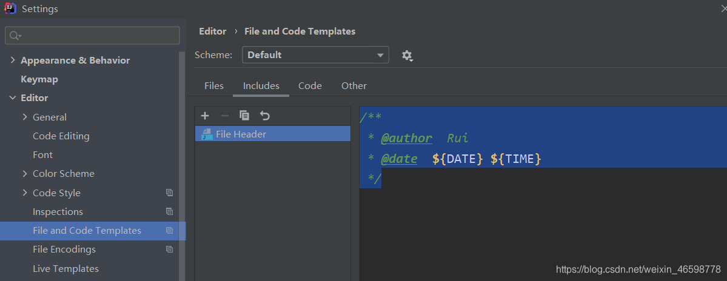Open the Scheme Default dropdown
This screenshot has width=727, height=281.
click(x=315, y=55)
